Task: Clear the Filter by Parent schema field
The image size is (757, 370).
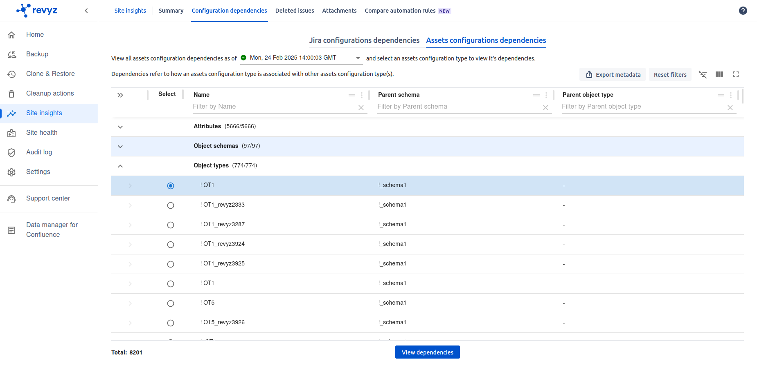Action: [546, 107]
